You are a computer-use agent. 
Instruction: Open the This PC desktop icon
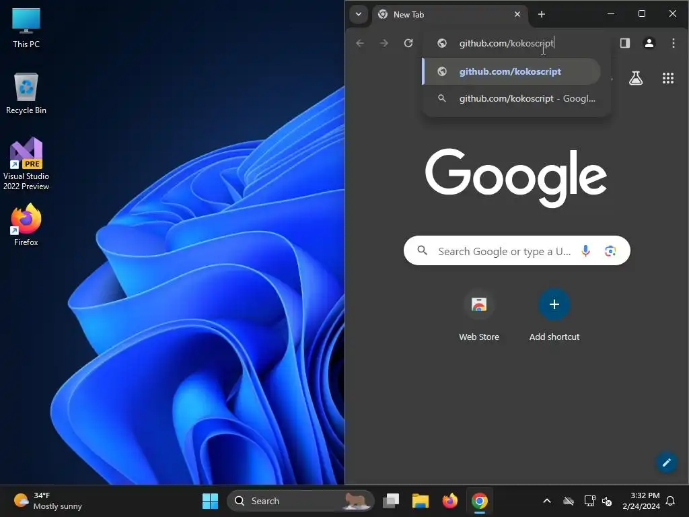click(x=26, y=28)
